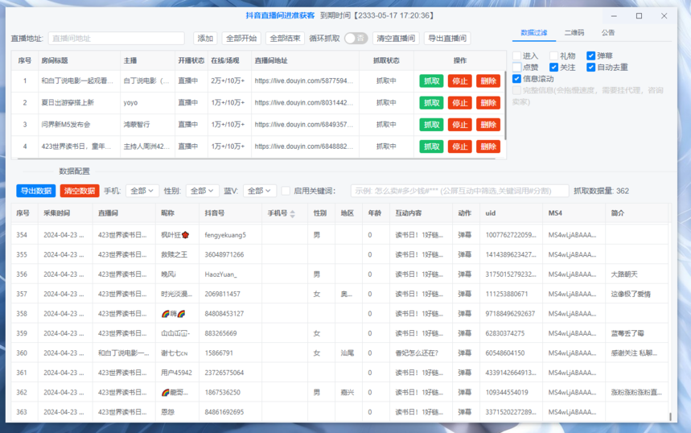691x433 pixels.
Task: Click the URL https://live.douyin.com/5877594...
Action: (303, 81)
